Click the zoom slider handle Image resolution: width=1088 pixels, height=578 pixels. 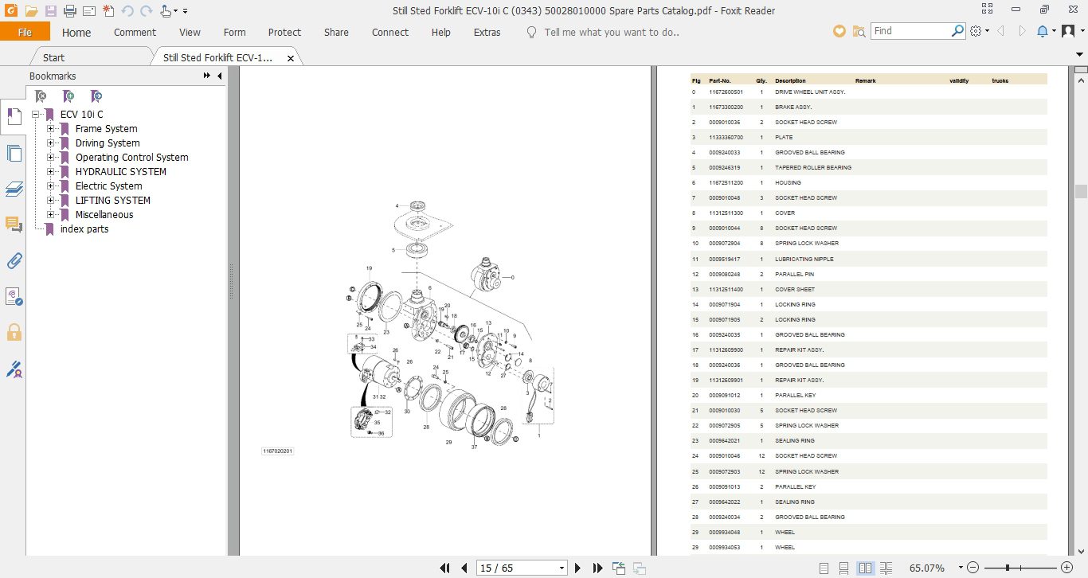tap(1009, 568)
